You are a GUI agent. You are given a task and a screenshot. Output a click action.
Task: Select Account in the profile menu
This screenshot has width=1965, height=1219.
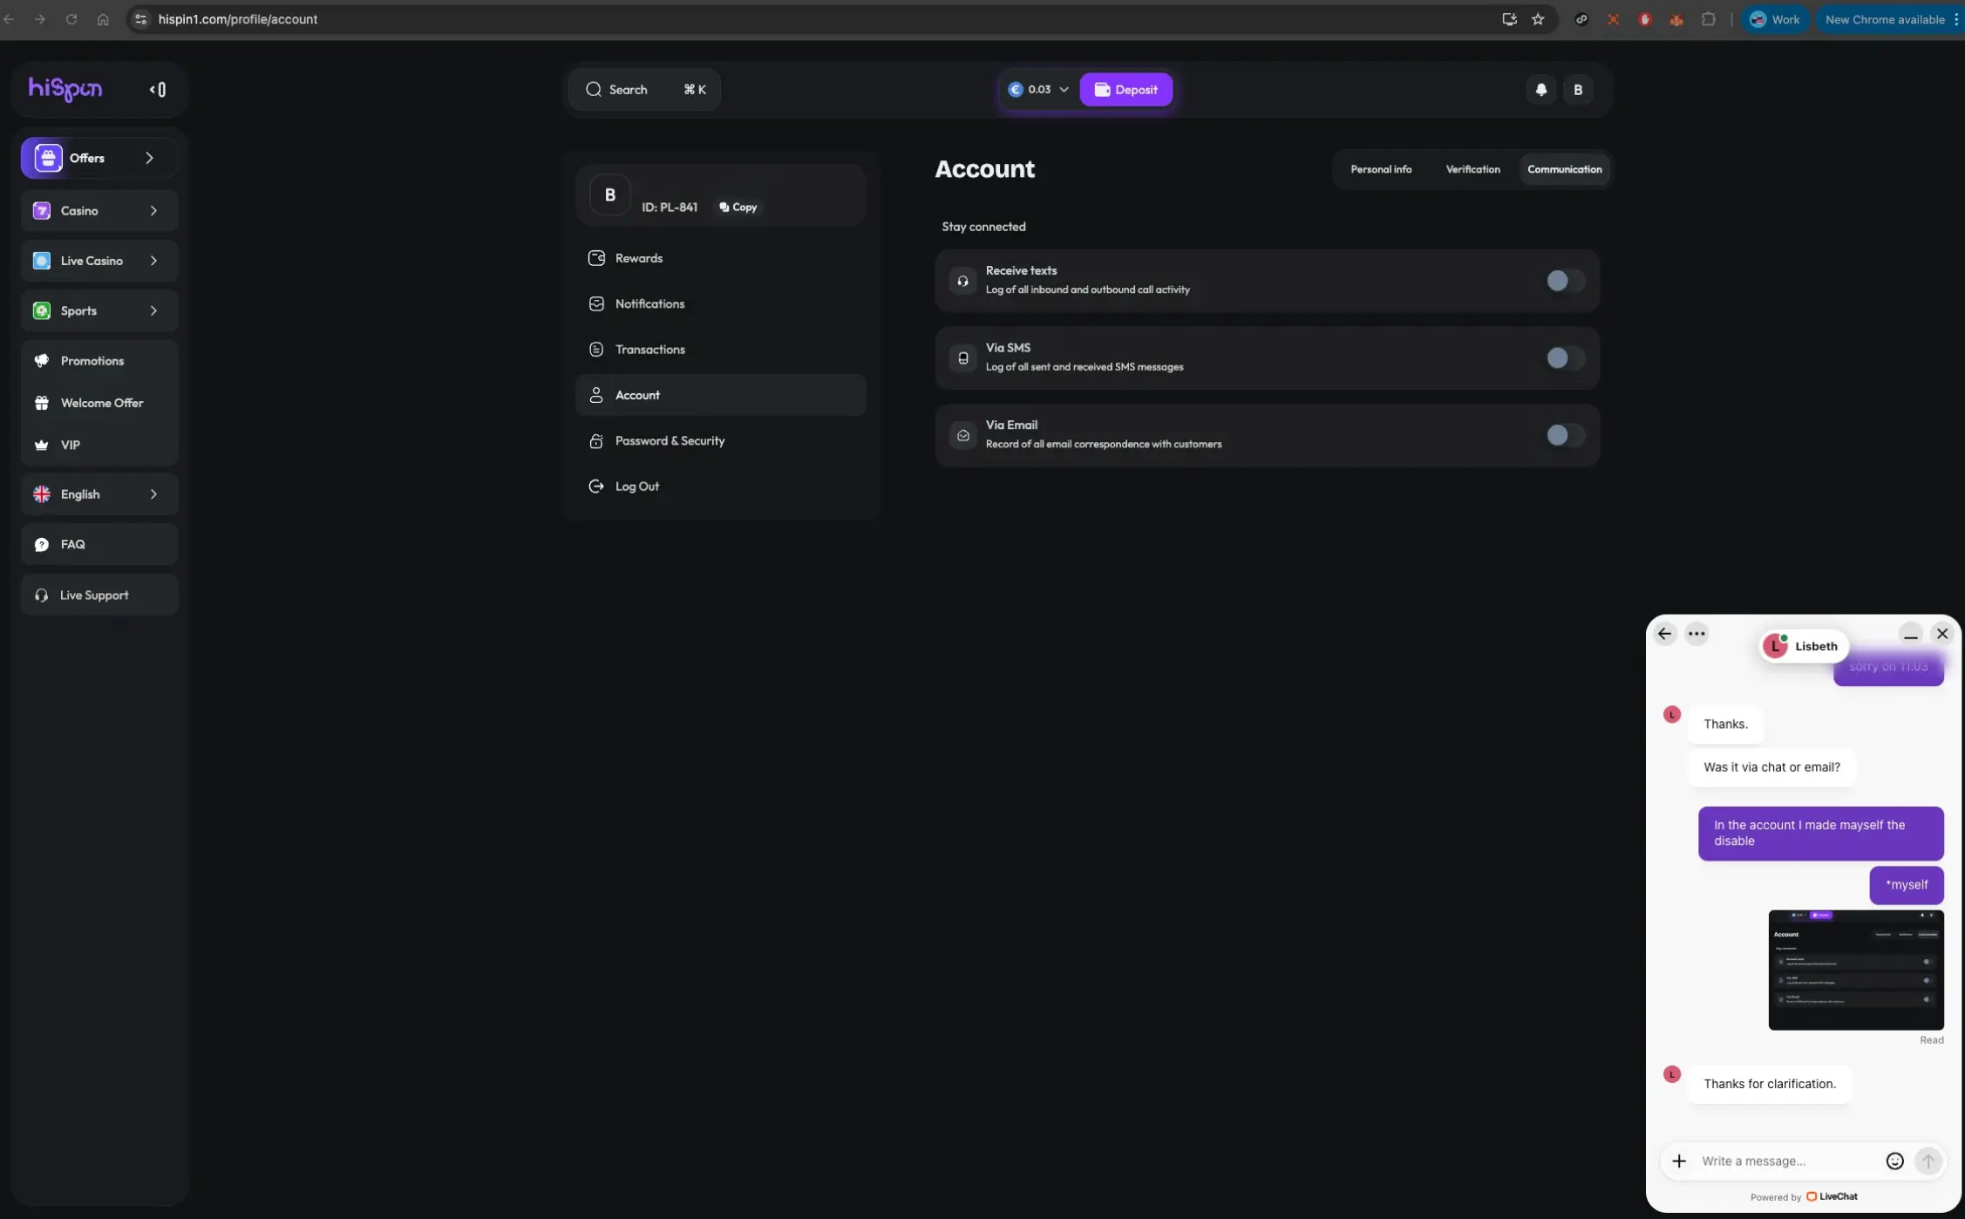(x=721, y=395)
